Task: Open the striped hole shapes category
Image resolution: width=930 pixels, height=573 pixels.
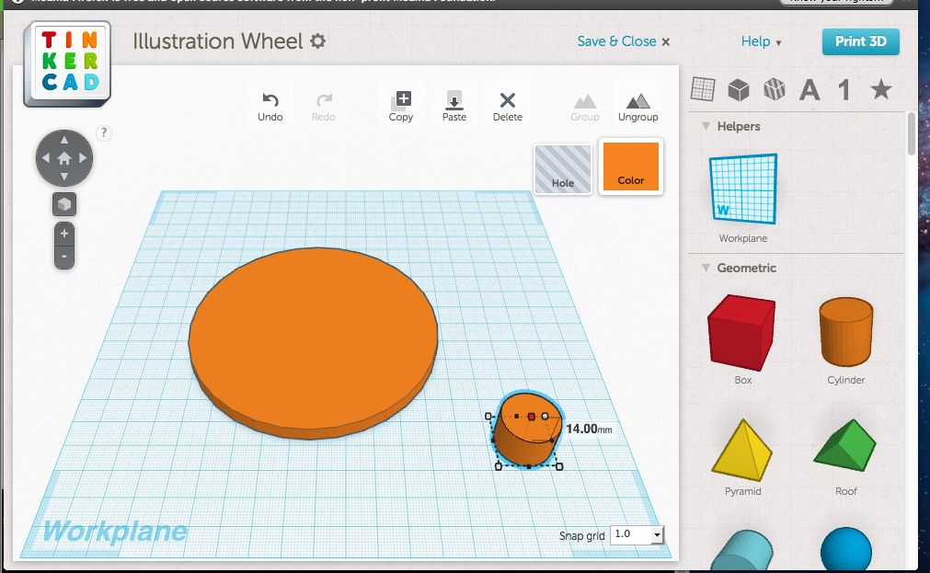Action: (x=774, y=89)
